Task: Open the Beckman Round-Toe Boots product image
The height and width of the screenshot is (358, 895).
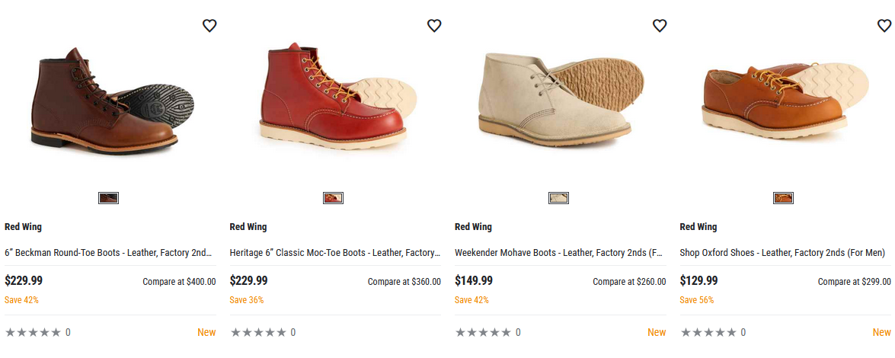Action: point(110,99)
